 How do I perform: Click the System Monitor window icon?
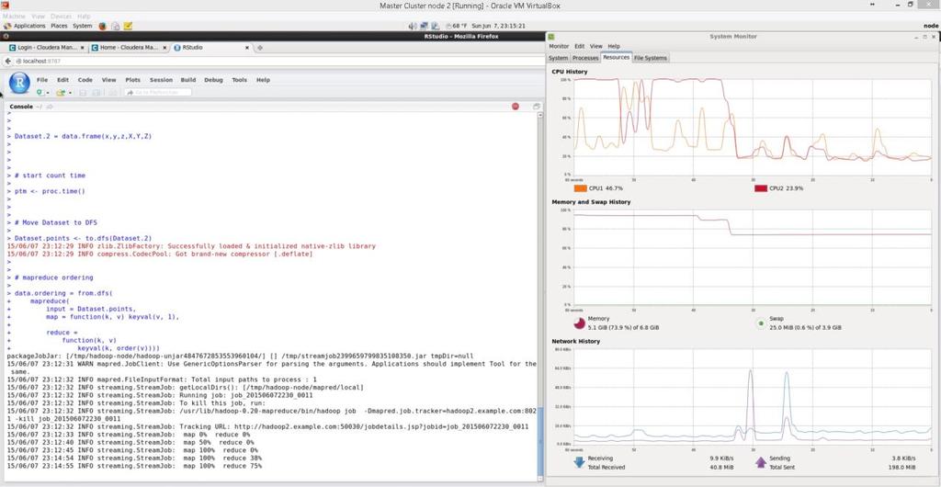(551, 37)
